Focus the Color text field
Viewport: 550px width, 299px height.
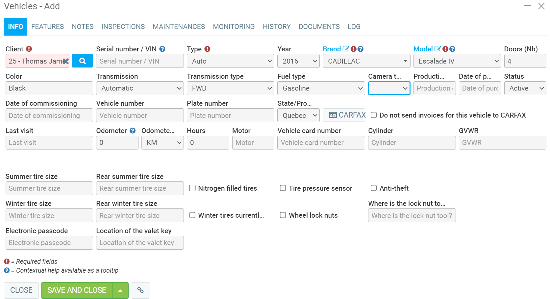point(49,88)
